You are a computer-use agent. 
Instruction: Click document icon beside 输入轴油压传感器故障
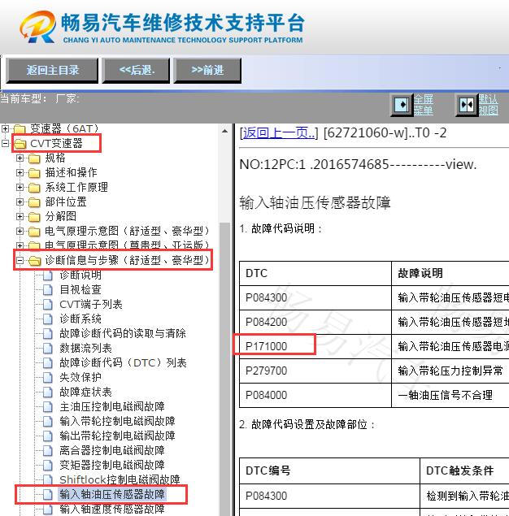click(48, 494)
